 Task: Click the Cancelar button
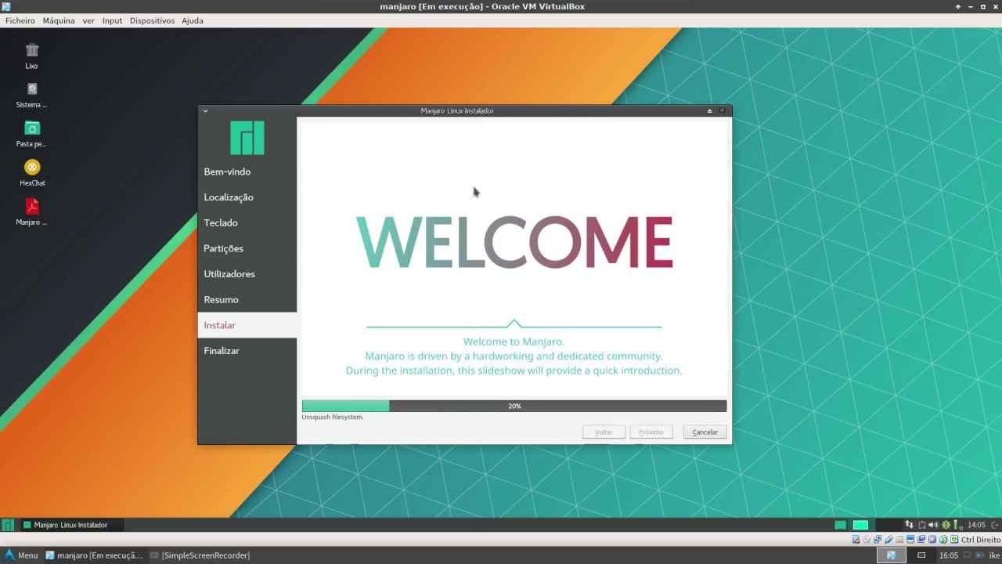pyautogui.click(x=705, y=432)
